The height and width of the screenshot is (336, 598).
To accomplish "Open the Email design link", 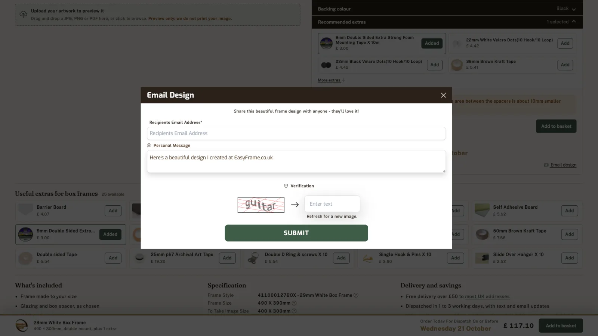I will click(x=563, y=165).
